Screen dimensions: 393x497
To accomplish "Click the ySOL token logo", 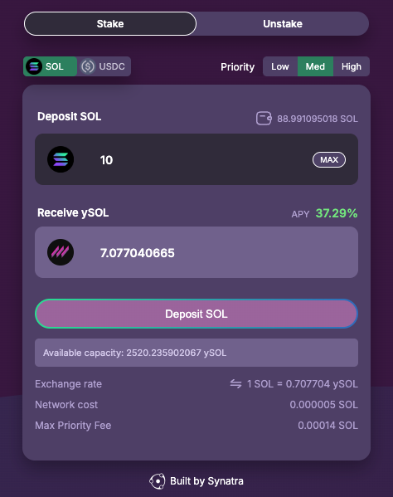I will (x=61, y=252).
